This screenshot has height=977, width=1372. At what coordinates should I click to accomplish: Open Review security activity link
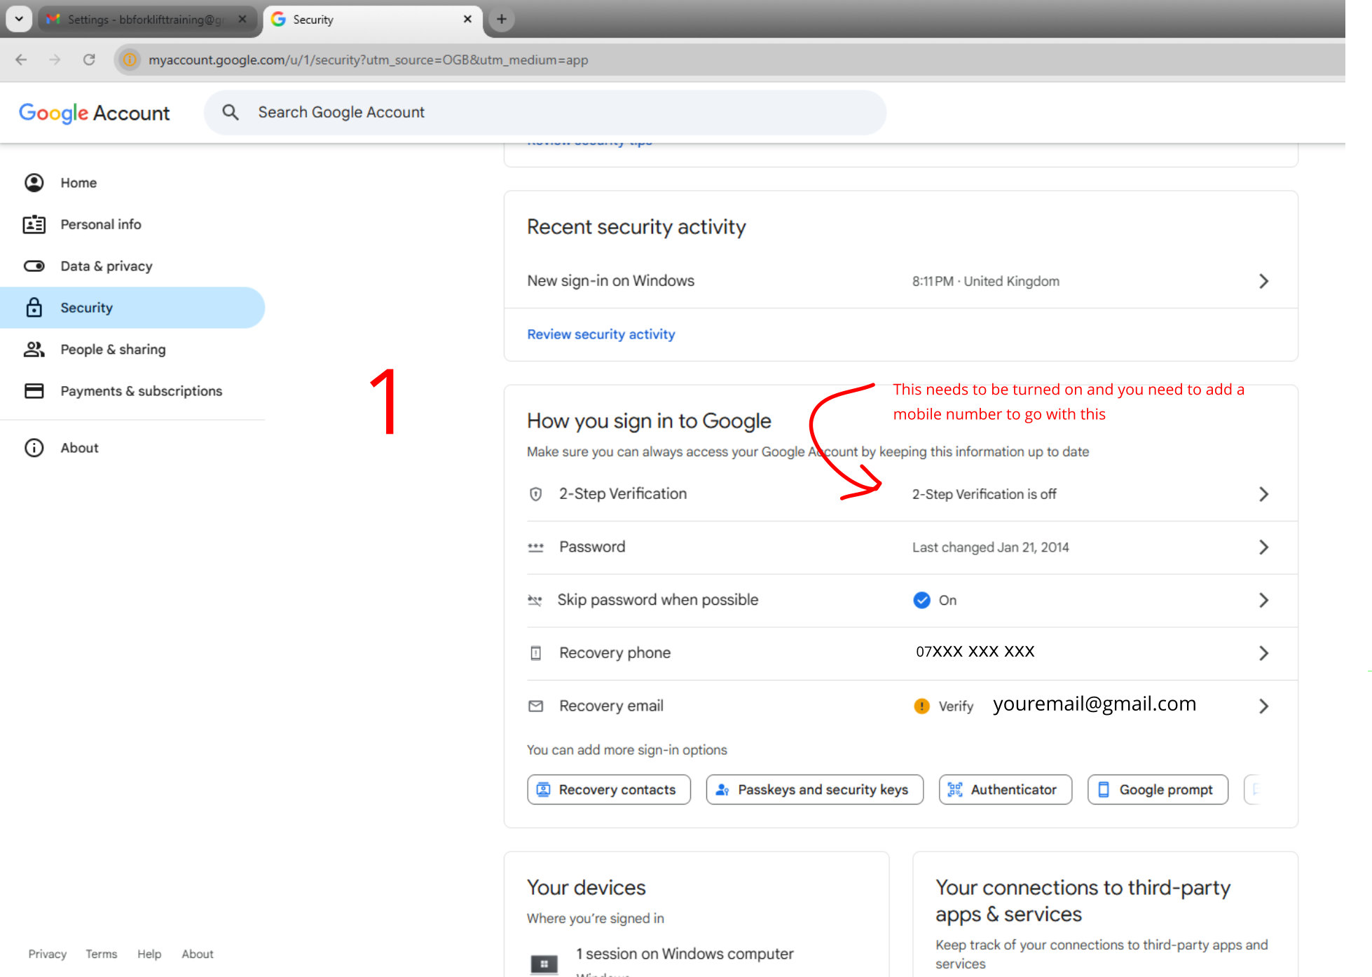click(601, 334)
